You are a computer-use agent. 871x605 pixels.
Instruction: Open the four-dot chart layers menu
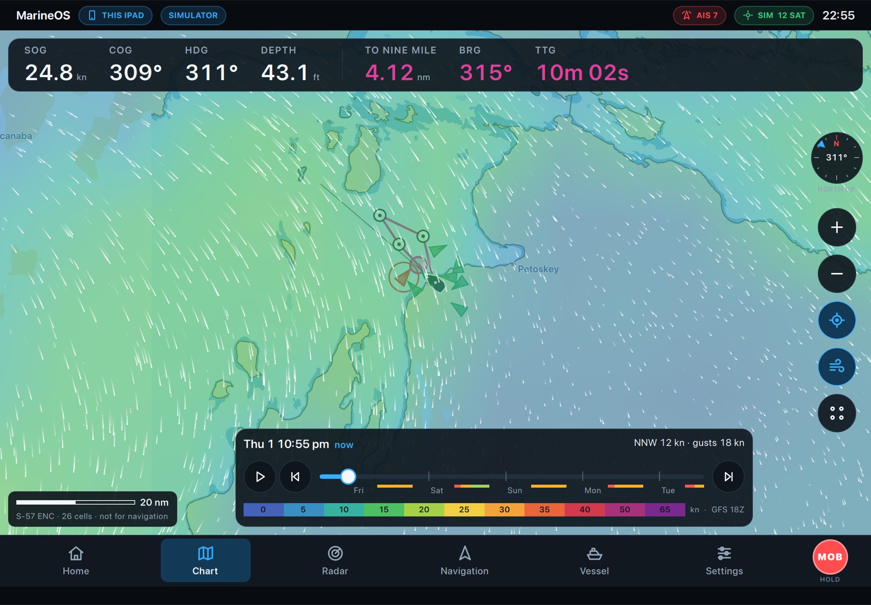pyautogui.click(x=837, y=413)
